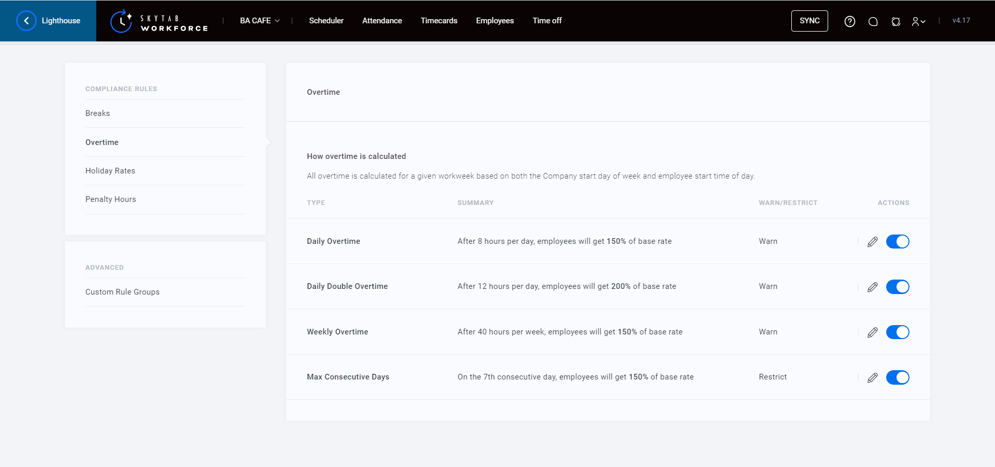Navigate to Timecards
The height and width of the screenshot is (467, 995).
click(x=438, y=21)
